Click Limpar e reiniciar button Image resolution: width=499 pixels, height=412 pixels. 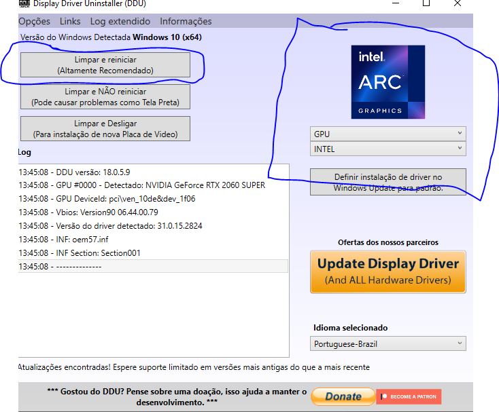pos(105,64)
